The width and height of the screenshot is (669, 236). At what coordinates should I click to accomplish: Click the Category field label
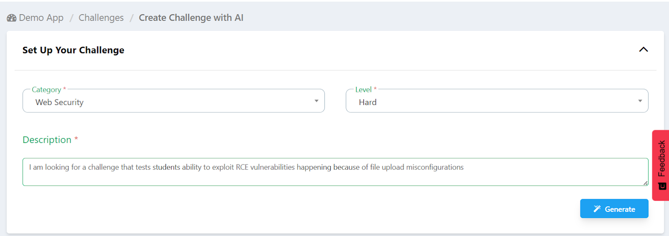coord(46,90)
